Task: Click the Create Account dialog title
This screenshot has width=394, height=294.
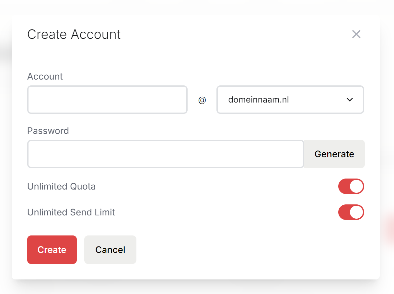Action: (74, 34)
